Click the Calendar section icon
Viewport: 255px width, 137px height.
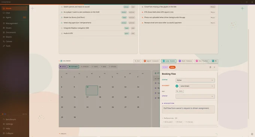click(61, 61)
